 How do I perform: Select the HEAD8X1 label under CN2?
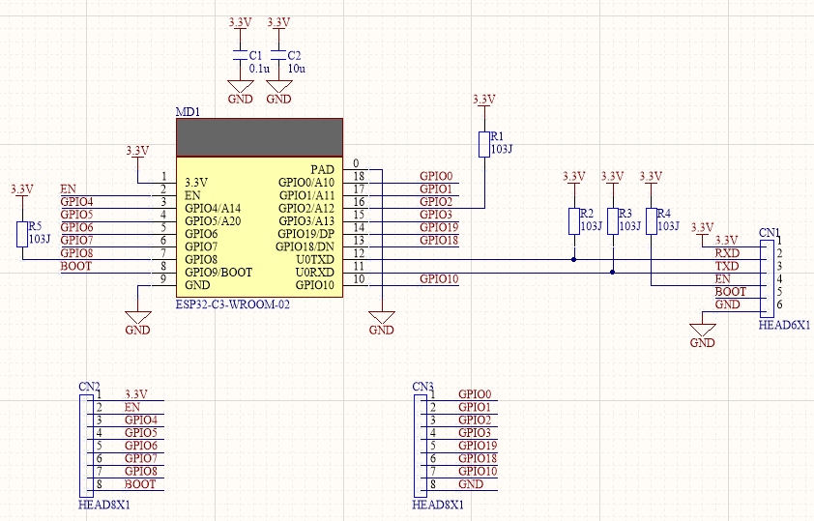point(104,505)
